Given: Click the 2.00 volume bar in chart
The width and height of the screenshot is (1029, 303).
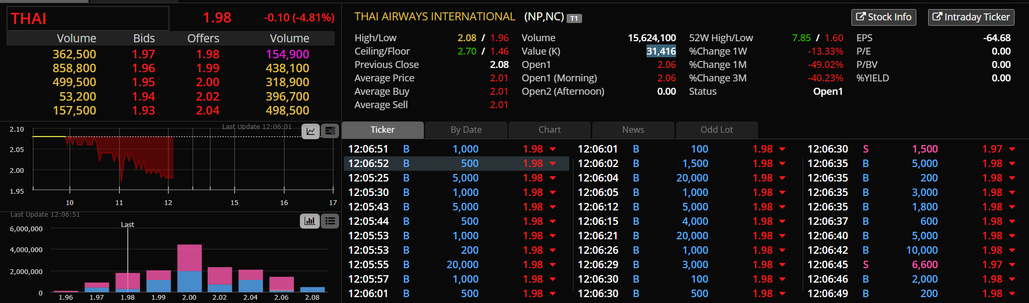Looking at the screenshot, I should [189, 268].
